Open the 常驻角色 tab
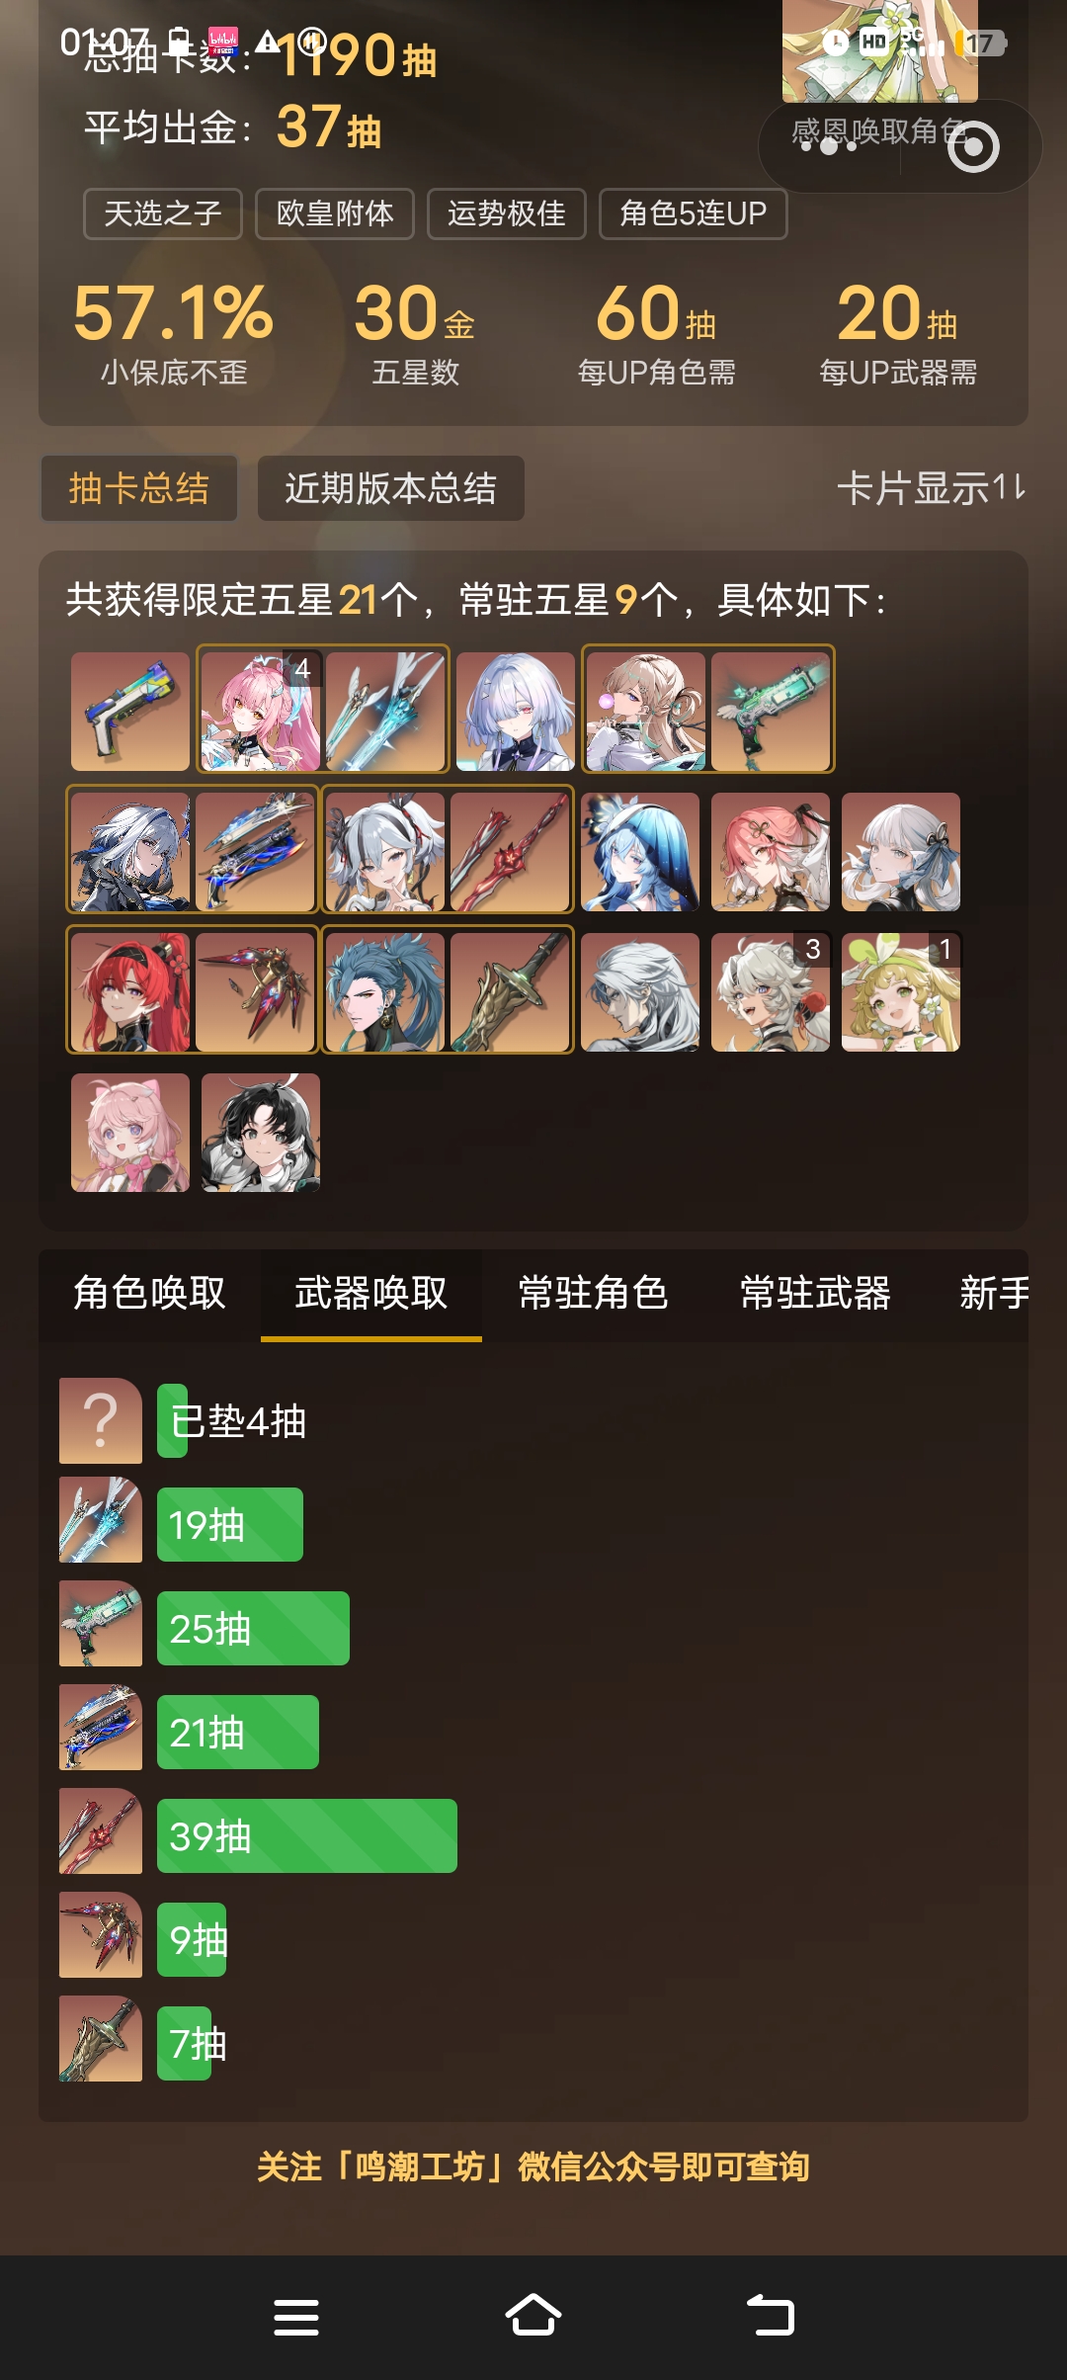 click(594, 1293)
